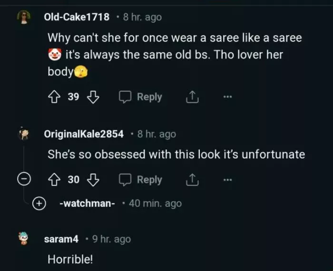The width and height of the screenshot is (333, 271).
Task: Open more options on OriginalKale2854's comment
Action: [228, 180]
